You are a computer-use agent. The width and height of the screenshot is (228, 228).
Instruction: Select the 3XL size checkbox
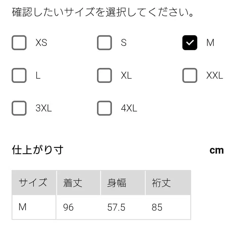point(19,108)
